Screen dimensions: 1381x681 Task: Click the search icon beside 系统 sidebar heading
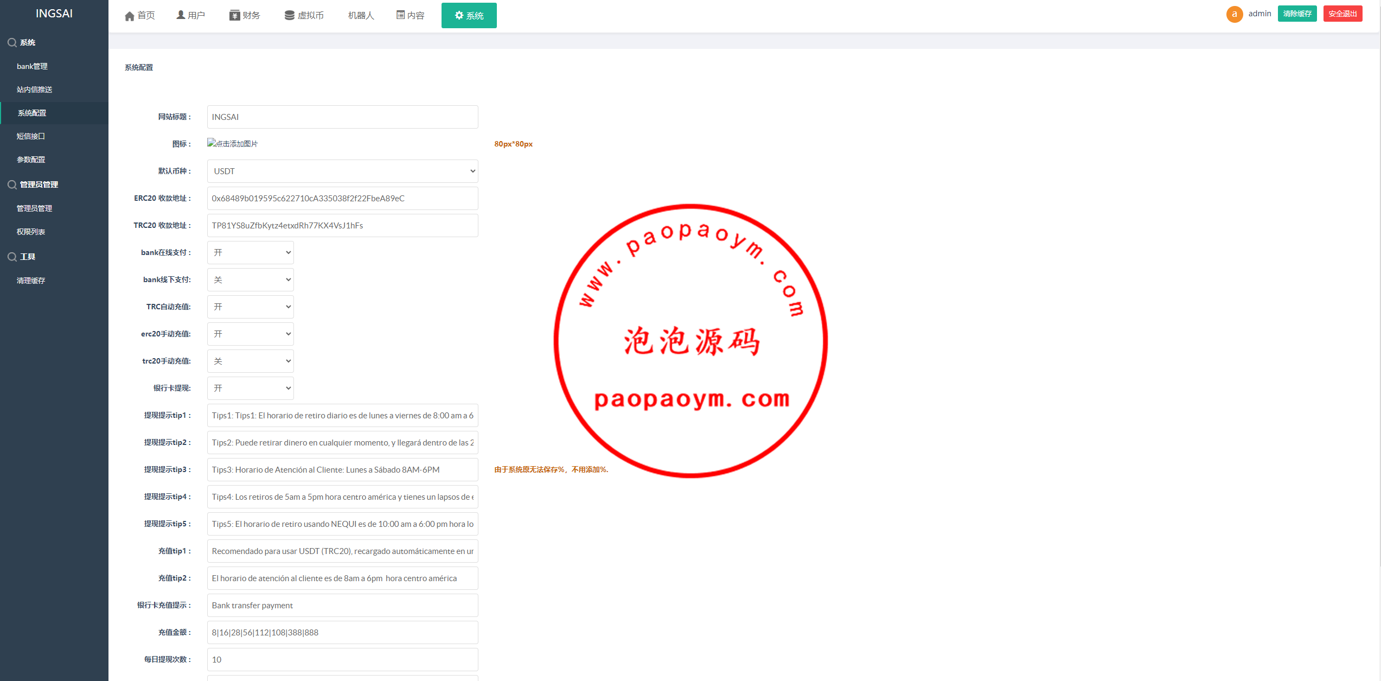12,42
